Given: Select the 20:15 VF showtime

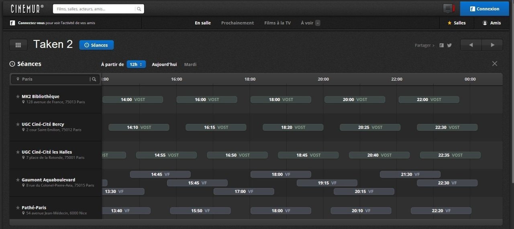Looking at the screenshot, I should [364, 191].
